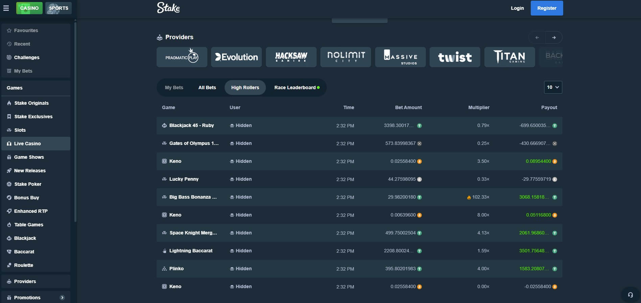The image size is (641, 303).
Task: Click the Stake logo
Action: point(168,8)
